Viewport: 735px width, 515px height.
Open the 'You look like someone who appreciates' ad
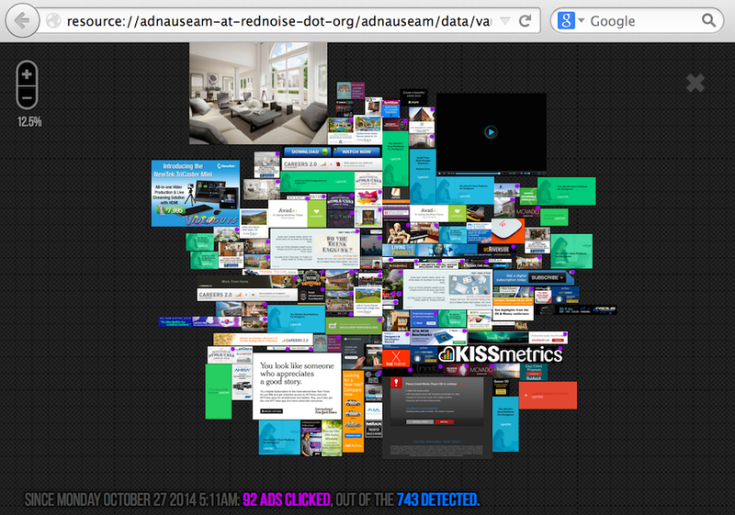(x=297, y=386)
